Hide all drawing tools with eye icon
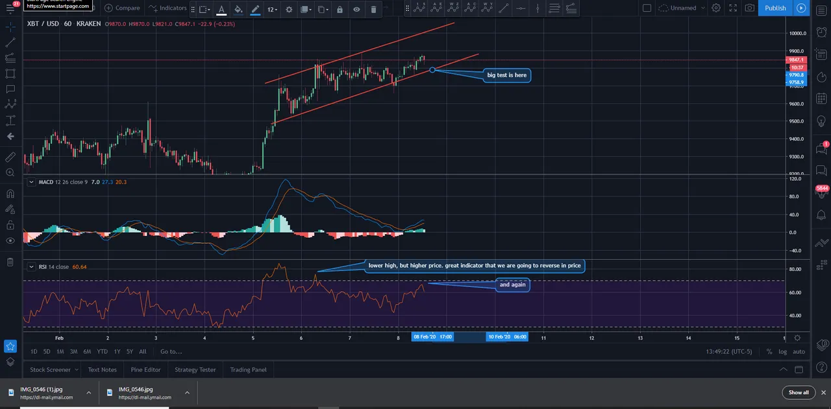The image size is (831, 409). pyautogui.click(x=10, y=240)
